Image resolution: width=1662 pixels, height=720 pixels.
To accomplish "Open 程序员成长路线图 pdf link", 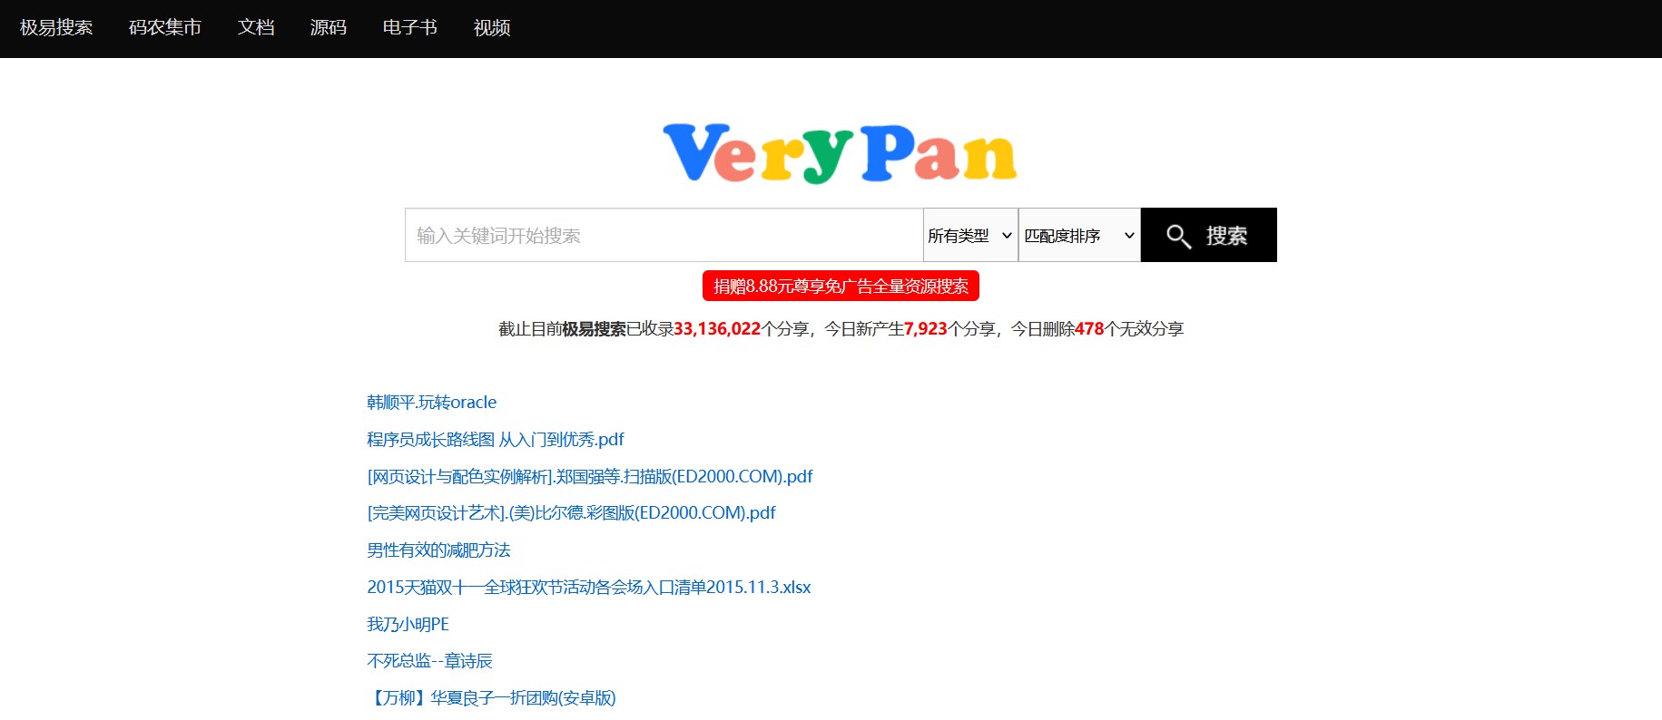I will [x=496, y=439].
